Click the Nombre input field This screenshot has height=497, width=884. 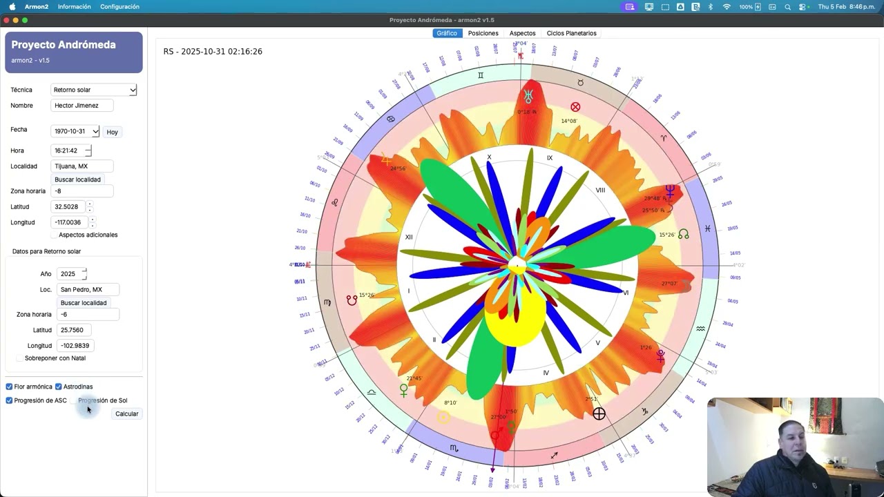82,106
